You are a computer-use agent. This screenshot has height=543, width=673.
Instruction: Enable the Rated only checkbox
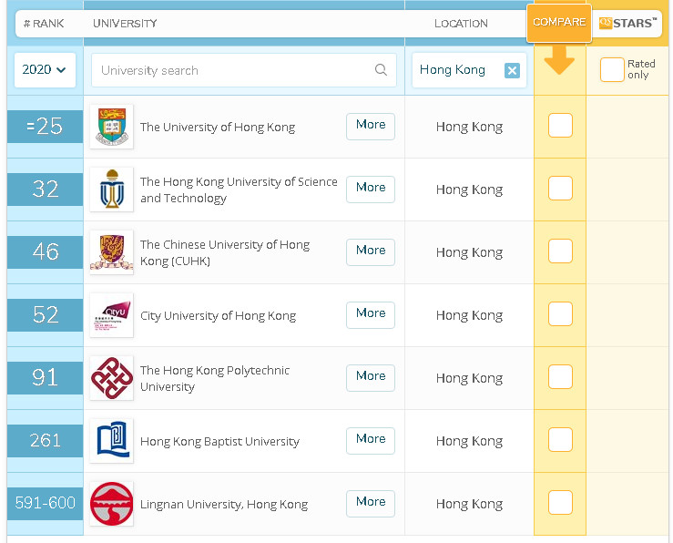pyautogui.click(x=612, y=69)
